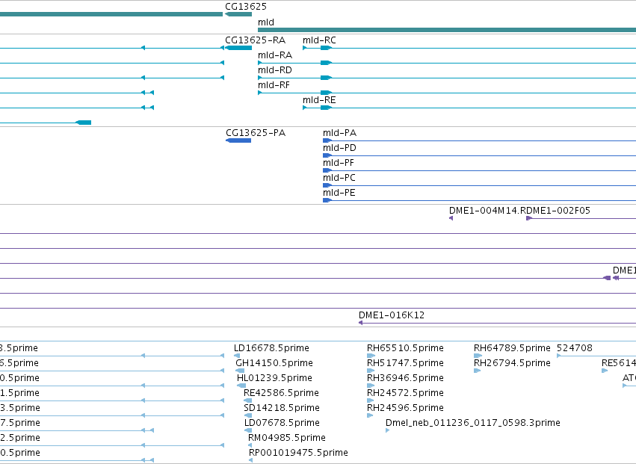Select the mld-RD transcript label
This screenshot has height=464, width=636.
pos(275,70)
